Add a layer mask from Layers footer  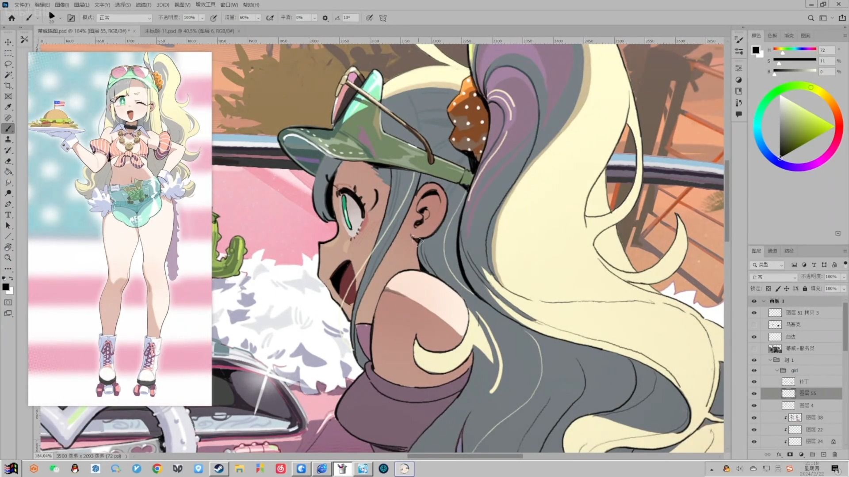point(790,454)
